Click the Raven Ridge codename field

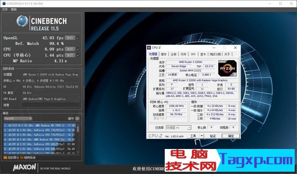click(179, 66)
